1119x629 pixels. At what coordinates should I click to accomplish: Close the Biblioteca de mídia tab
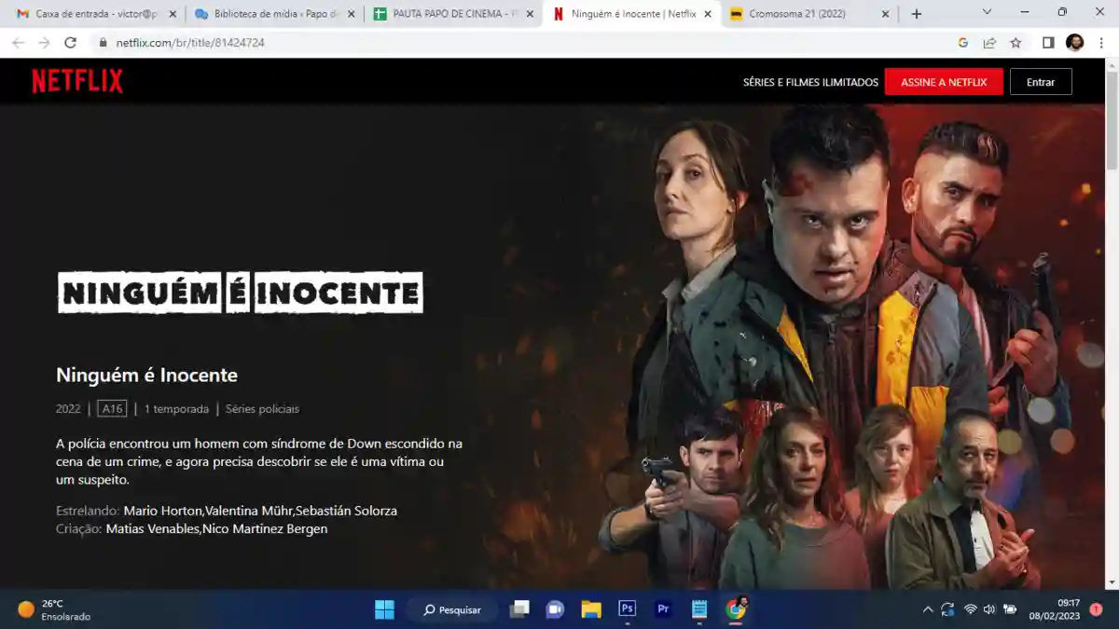click(351, 14)
